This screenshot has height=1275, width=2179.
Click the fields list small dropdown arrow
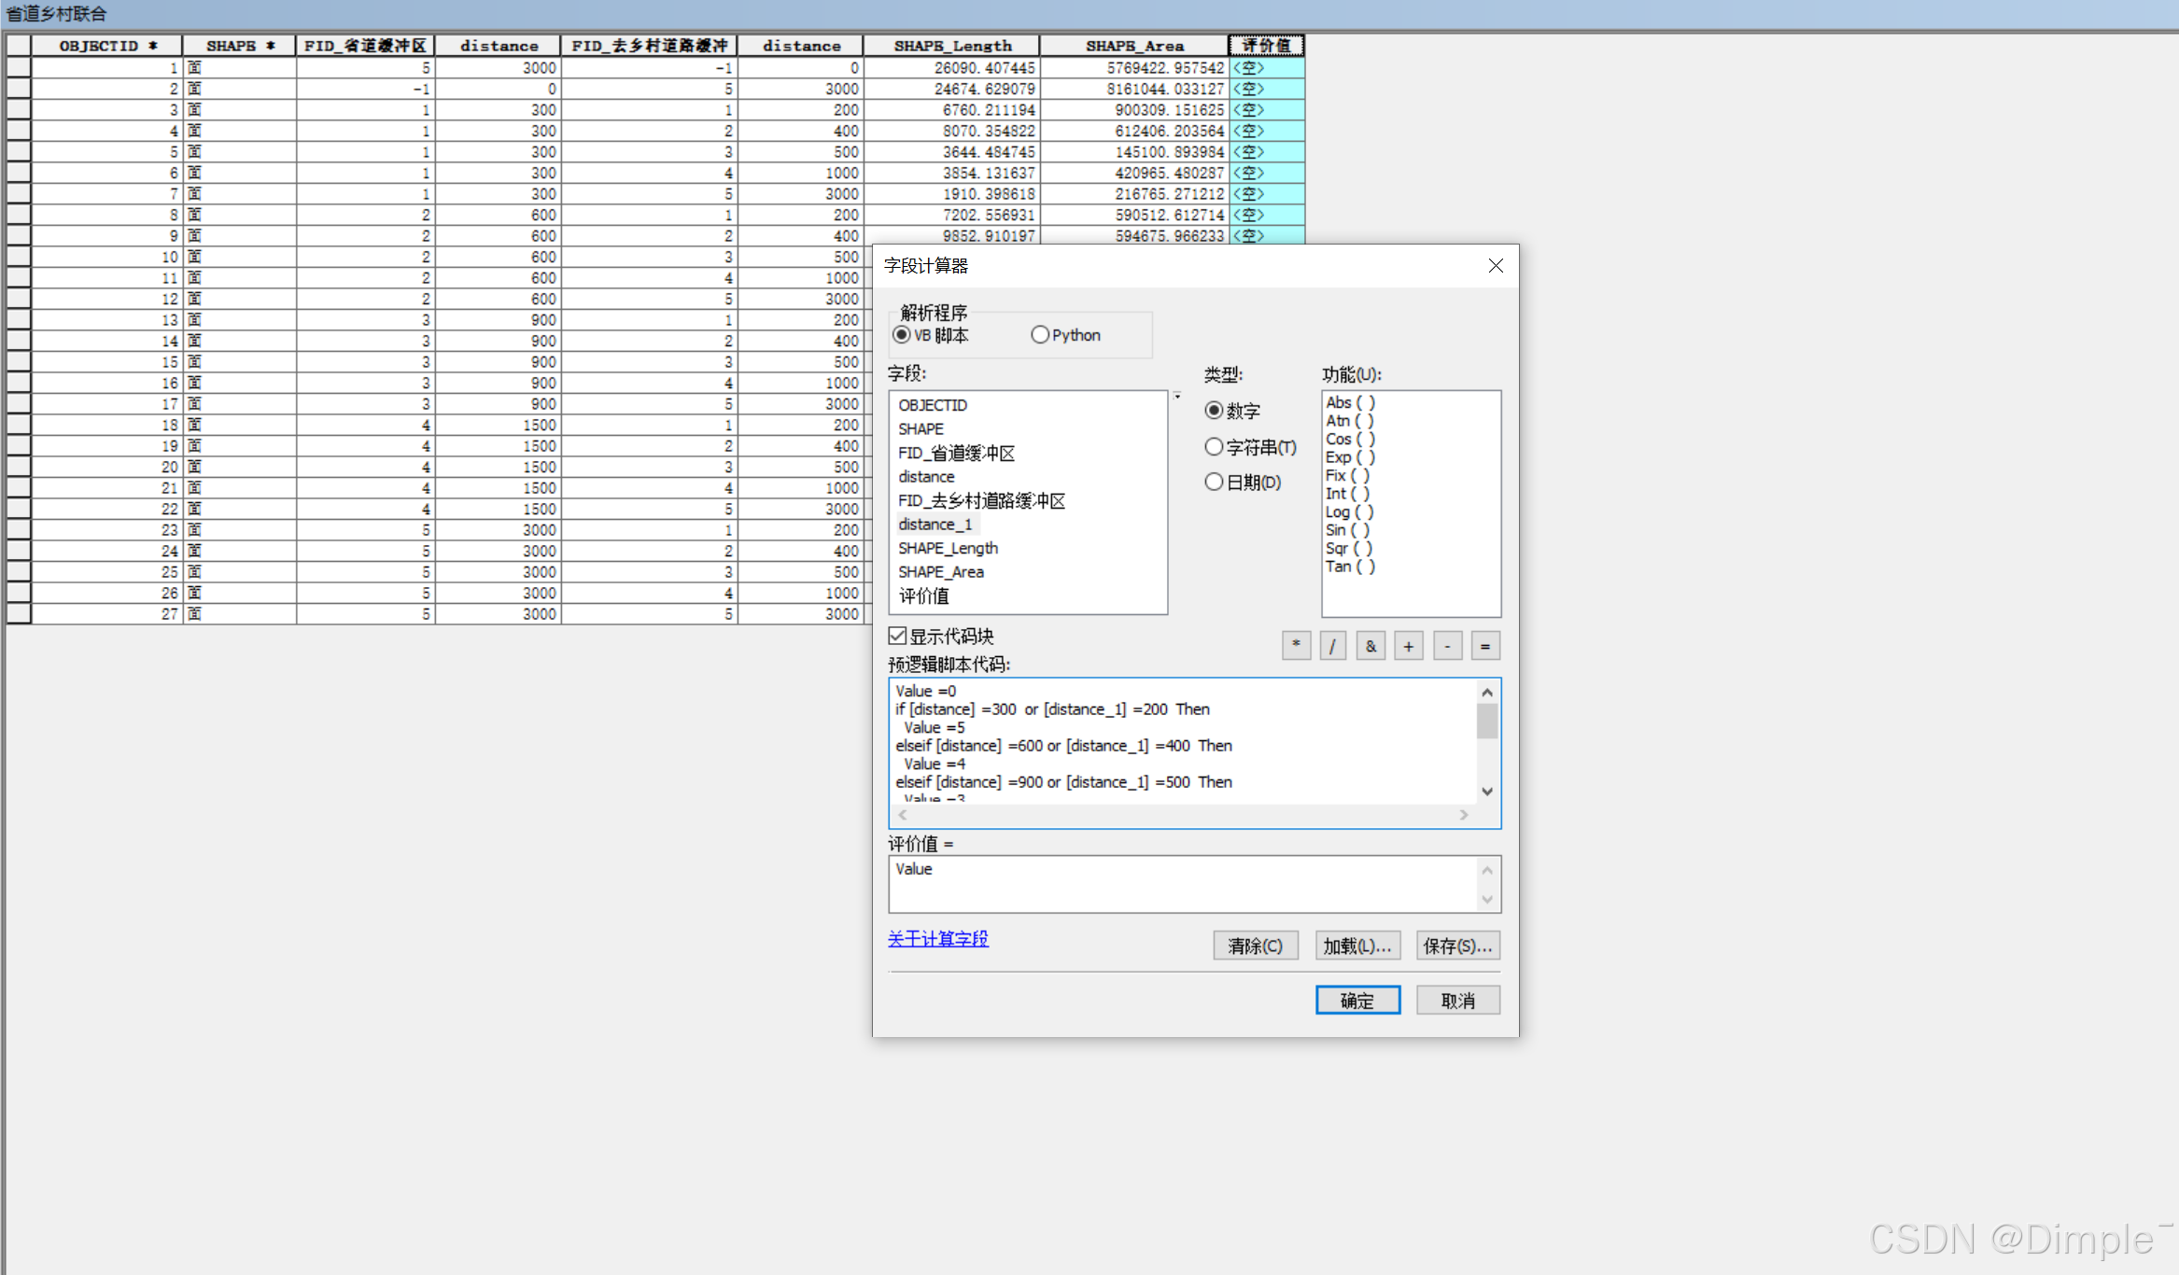[1177, 397]
